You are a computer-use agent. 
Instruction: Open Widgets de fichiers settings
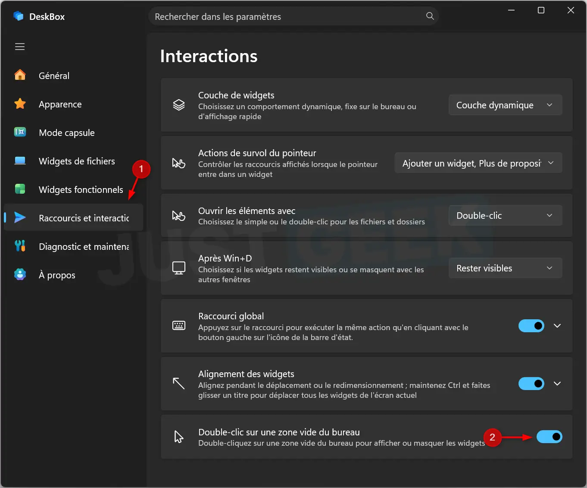click(73, 161)
